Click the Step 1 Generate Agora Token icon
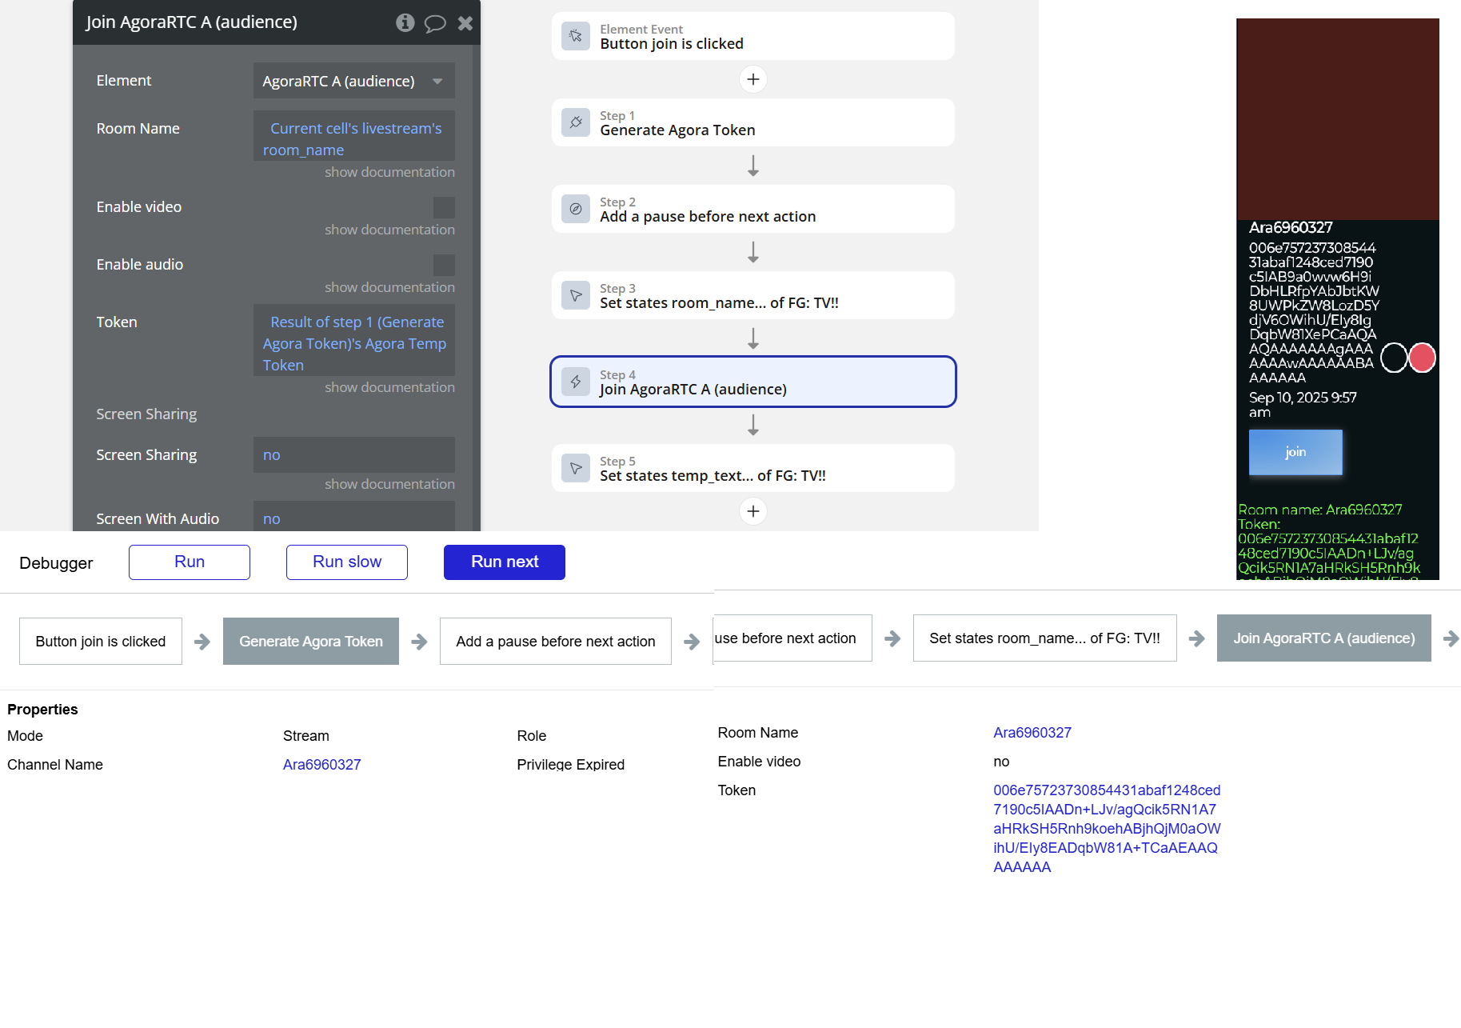Viewport: 1461px width, 1028px height. point(576,122)
